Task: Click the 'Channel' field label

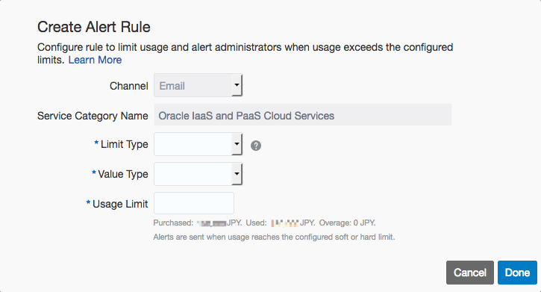Action: point(128,86)
